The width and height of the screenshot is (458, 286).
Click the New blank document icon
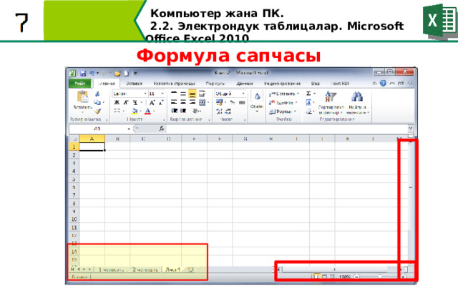click(x=127, y=74)
